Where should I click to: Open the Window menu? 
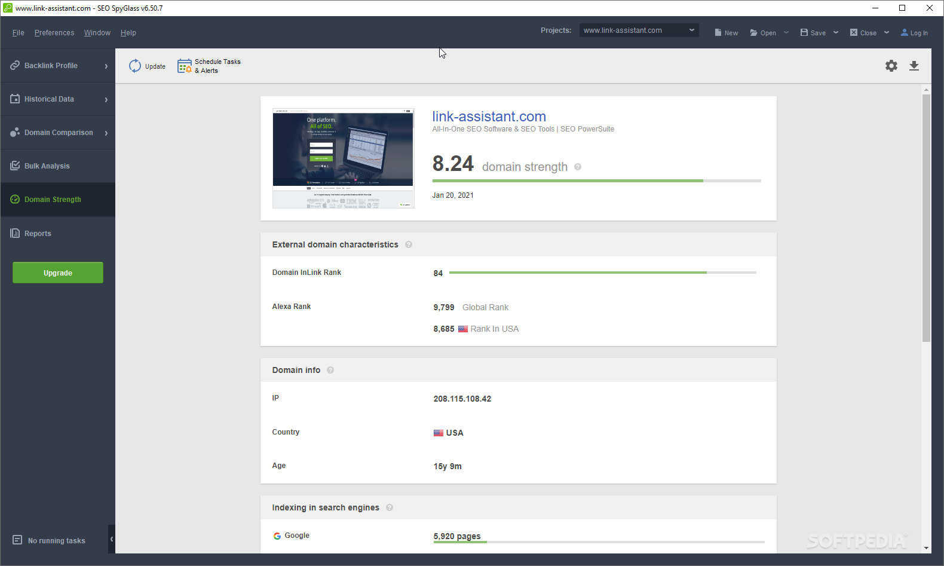[x=97, y=33]
